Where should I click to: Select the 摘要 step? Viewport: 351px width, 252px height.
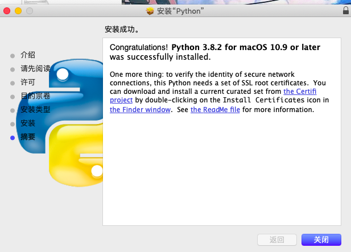(28, 137)
